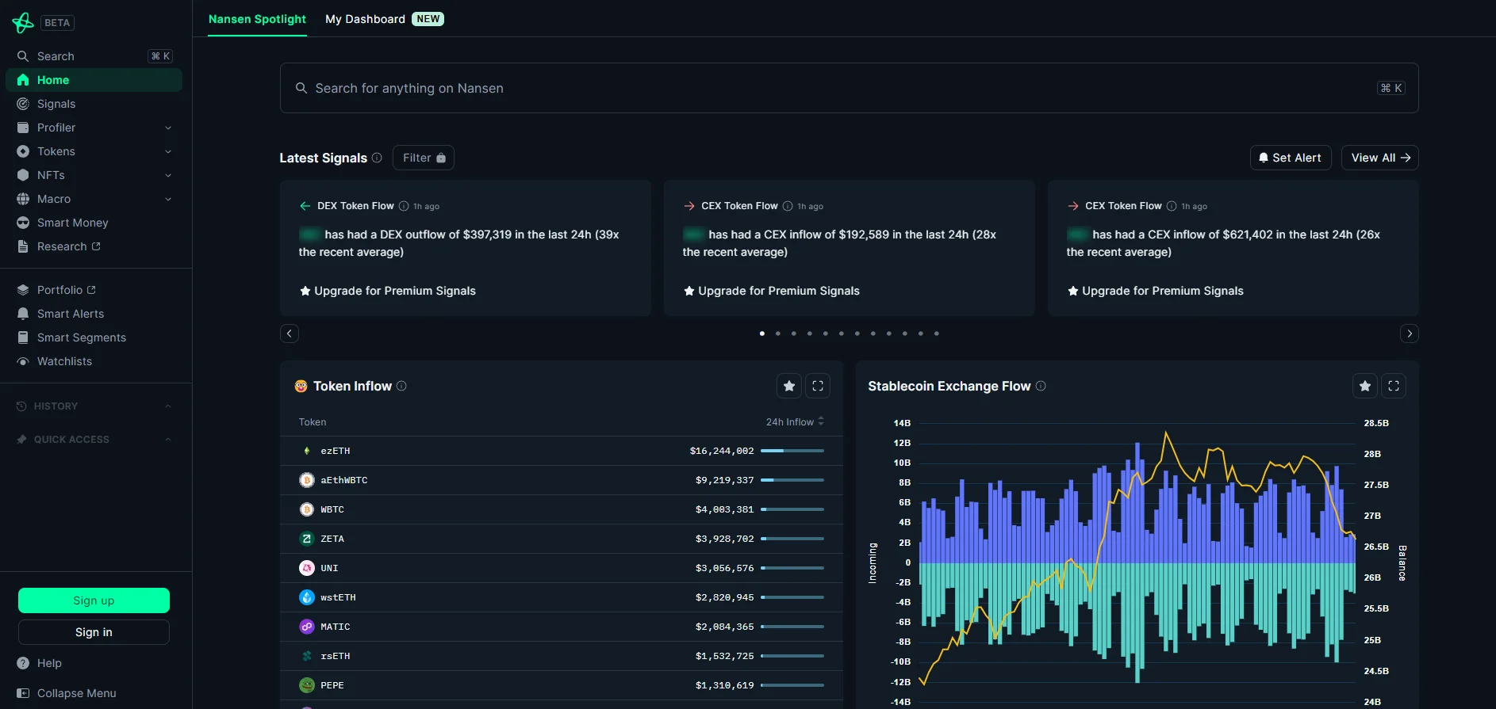Expand the NFTs submenu chevron
1496x709 pixels.
tap(168, 175)
